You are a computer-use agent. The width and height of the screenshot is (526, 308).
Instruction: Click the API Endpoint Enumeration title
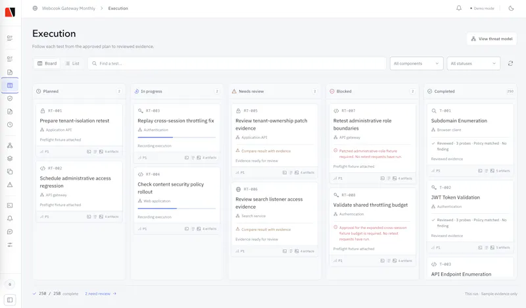(x=461, y=274)
